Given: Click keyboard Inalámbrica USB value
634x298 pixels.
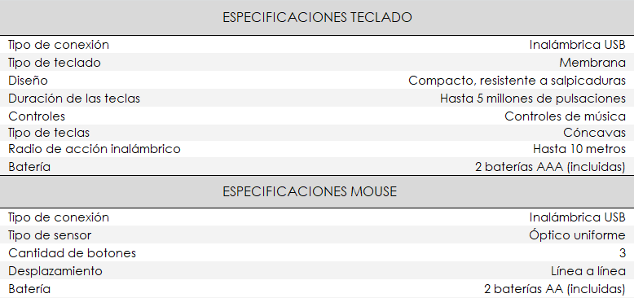Looking at the screenshot, I should (578, 45).
